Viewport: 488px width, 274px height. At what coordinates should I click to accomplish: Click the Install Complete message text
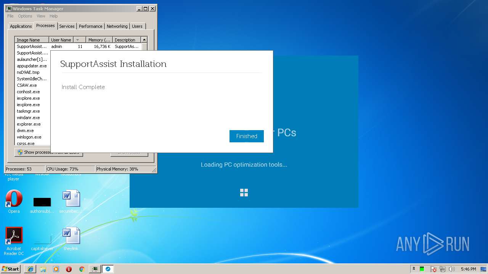click(83, 87)
